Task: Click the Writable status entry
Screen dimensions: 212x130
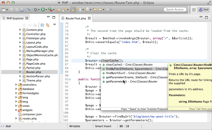Action: click(x=75, y=126)
